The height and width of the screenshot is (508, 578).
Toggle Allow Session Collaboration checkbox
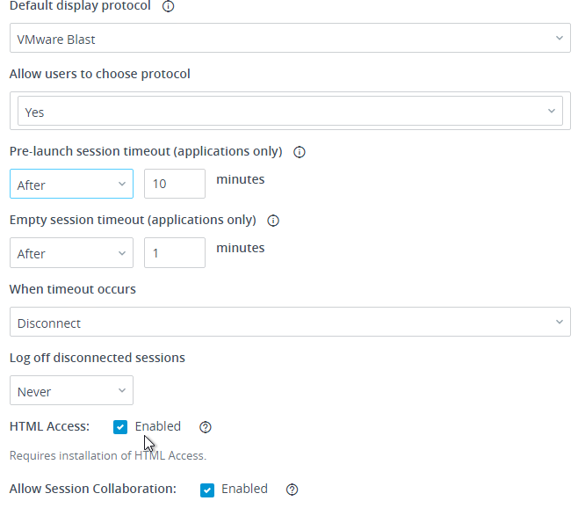(207, 490)
